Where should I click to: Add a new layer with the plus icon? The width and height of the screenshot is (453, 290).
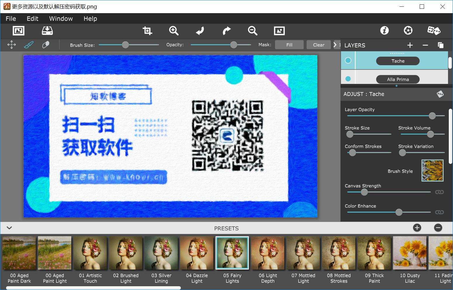tap(410, 45)
